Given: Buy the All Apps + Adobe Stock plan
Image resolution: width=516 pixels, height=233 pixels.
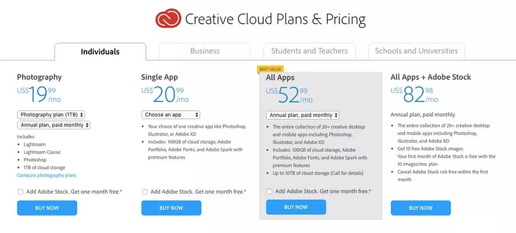Looking at the screenshot, I should tap(421, 208).
